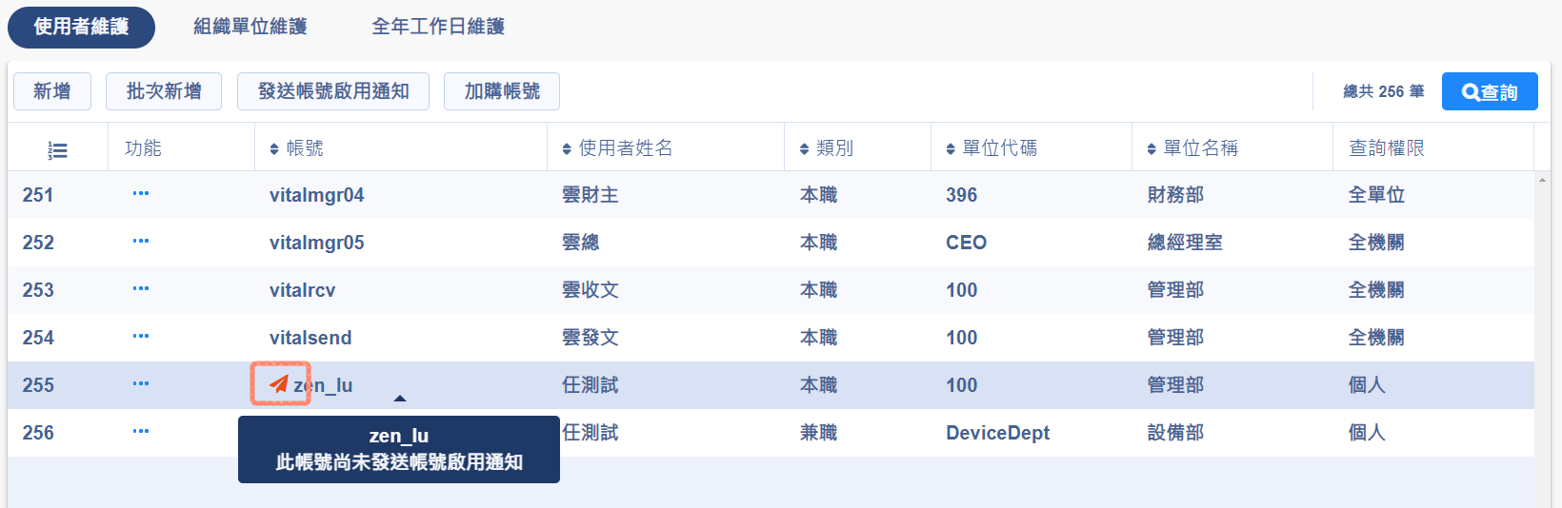Click the 新增 button
This screenshot has height=508, width=1562.
tap(52, 91)
